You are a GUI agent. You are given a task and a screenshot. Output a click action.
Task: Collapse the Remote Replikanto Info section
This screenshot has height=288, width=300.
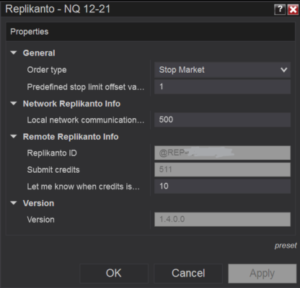click(x=14, y=137)
